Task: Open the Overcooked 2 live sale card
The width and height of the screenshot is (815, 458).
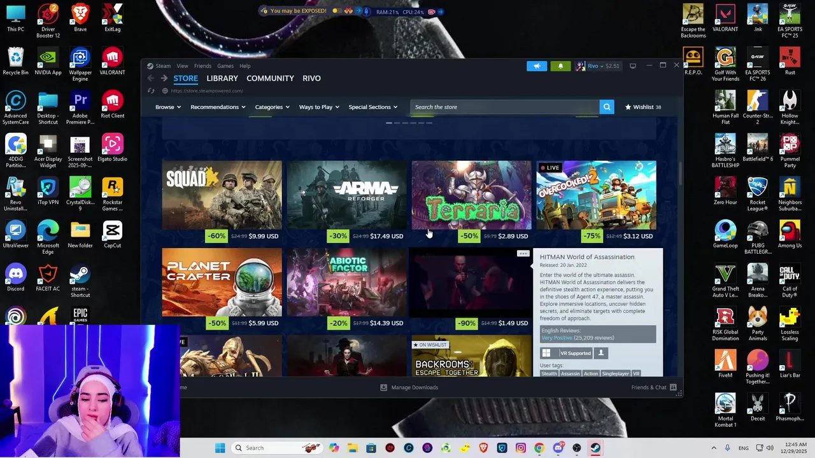Action: click(x=596, y=202)
